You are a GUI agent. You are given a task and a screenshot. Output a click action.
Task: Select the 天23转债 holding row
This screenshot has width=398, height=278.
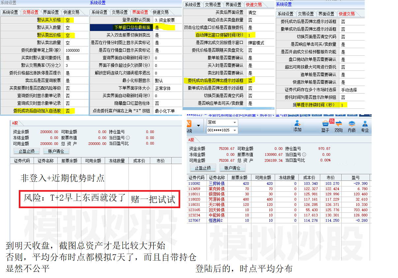pyautogui.click(x=279, y=205)
